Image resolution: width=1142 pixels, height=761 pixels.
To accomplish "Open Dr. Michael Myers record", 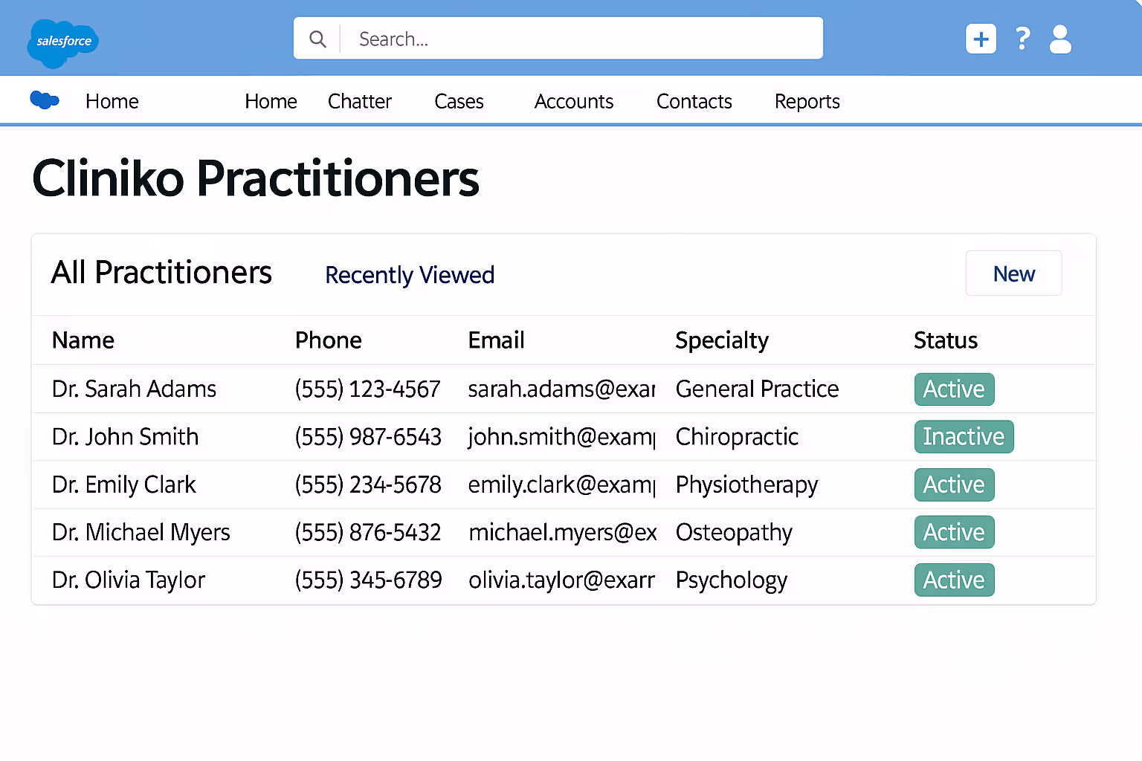I will click(141, 532).
